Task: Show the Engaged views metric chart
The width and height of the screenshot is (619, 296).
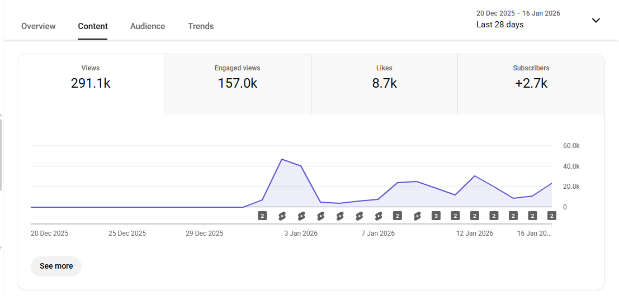Action: [237, 78]
